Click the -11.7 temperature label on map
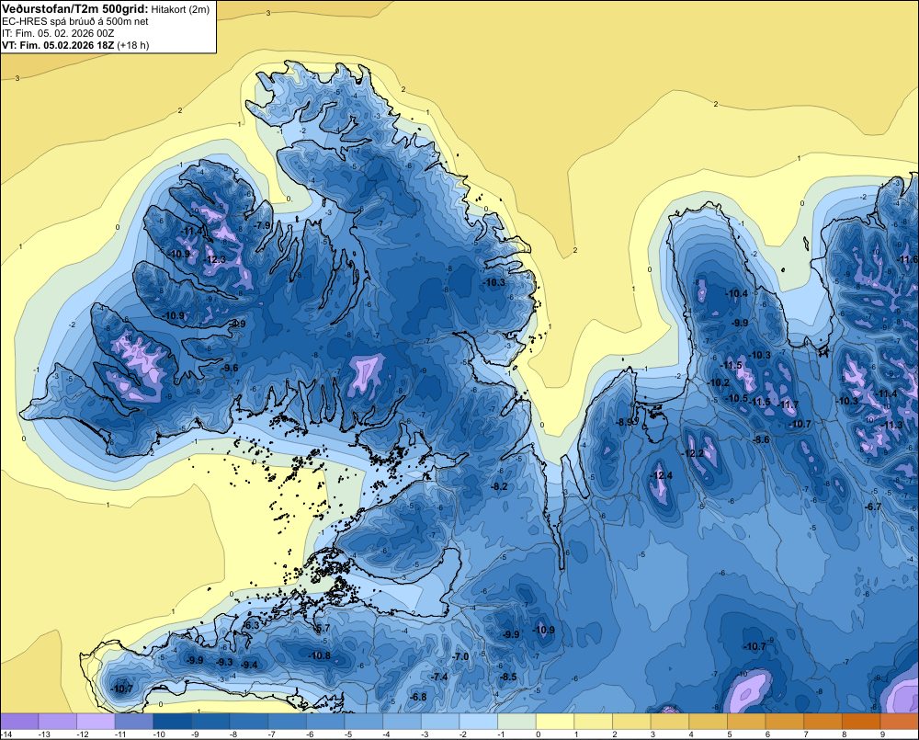Screen dimensions: 919x740 pyautogui.click(x=788, y=405)
